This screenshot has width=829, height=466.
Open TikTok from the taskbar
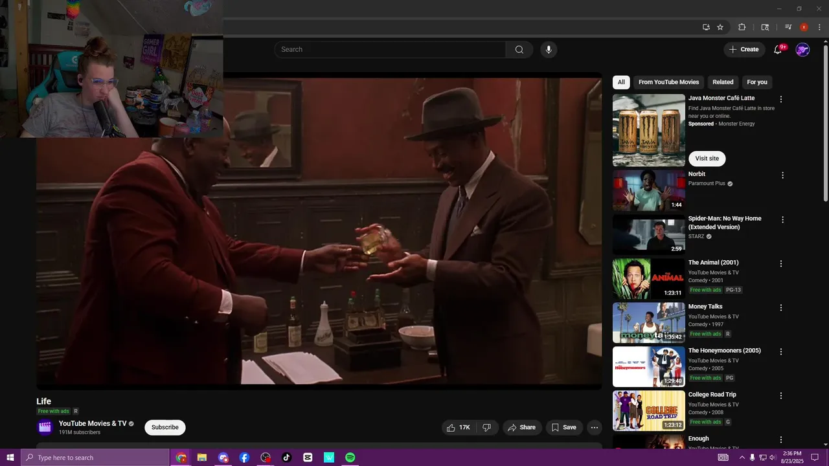coord(286,458)
